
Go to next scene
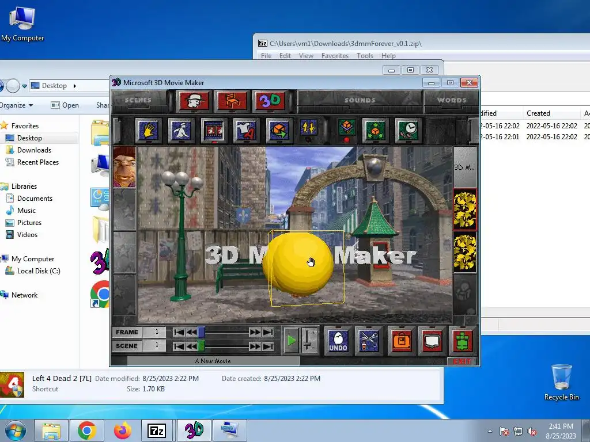click(255, 346)
